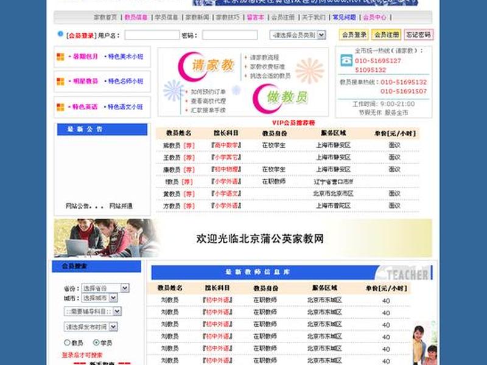Open the 特色名师小班 link

(125, 82)
